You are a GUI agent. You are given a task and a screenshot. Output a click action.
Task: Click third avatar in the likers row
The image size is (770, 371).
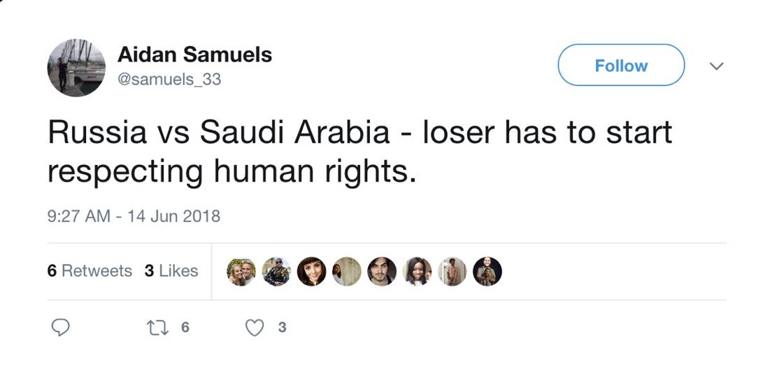[312, 272]
